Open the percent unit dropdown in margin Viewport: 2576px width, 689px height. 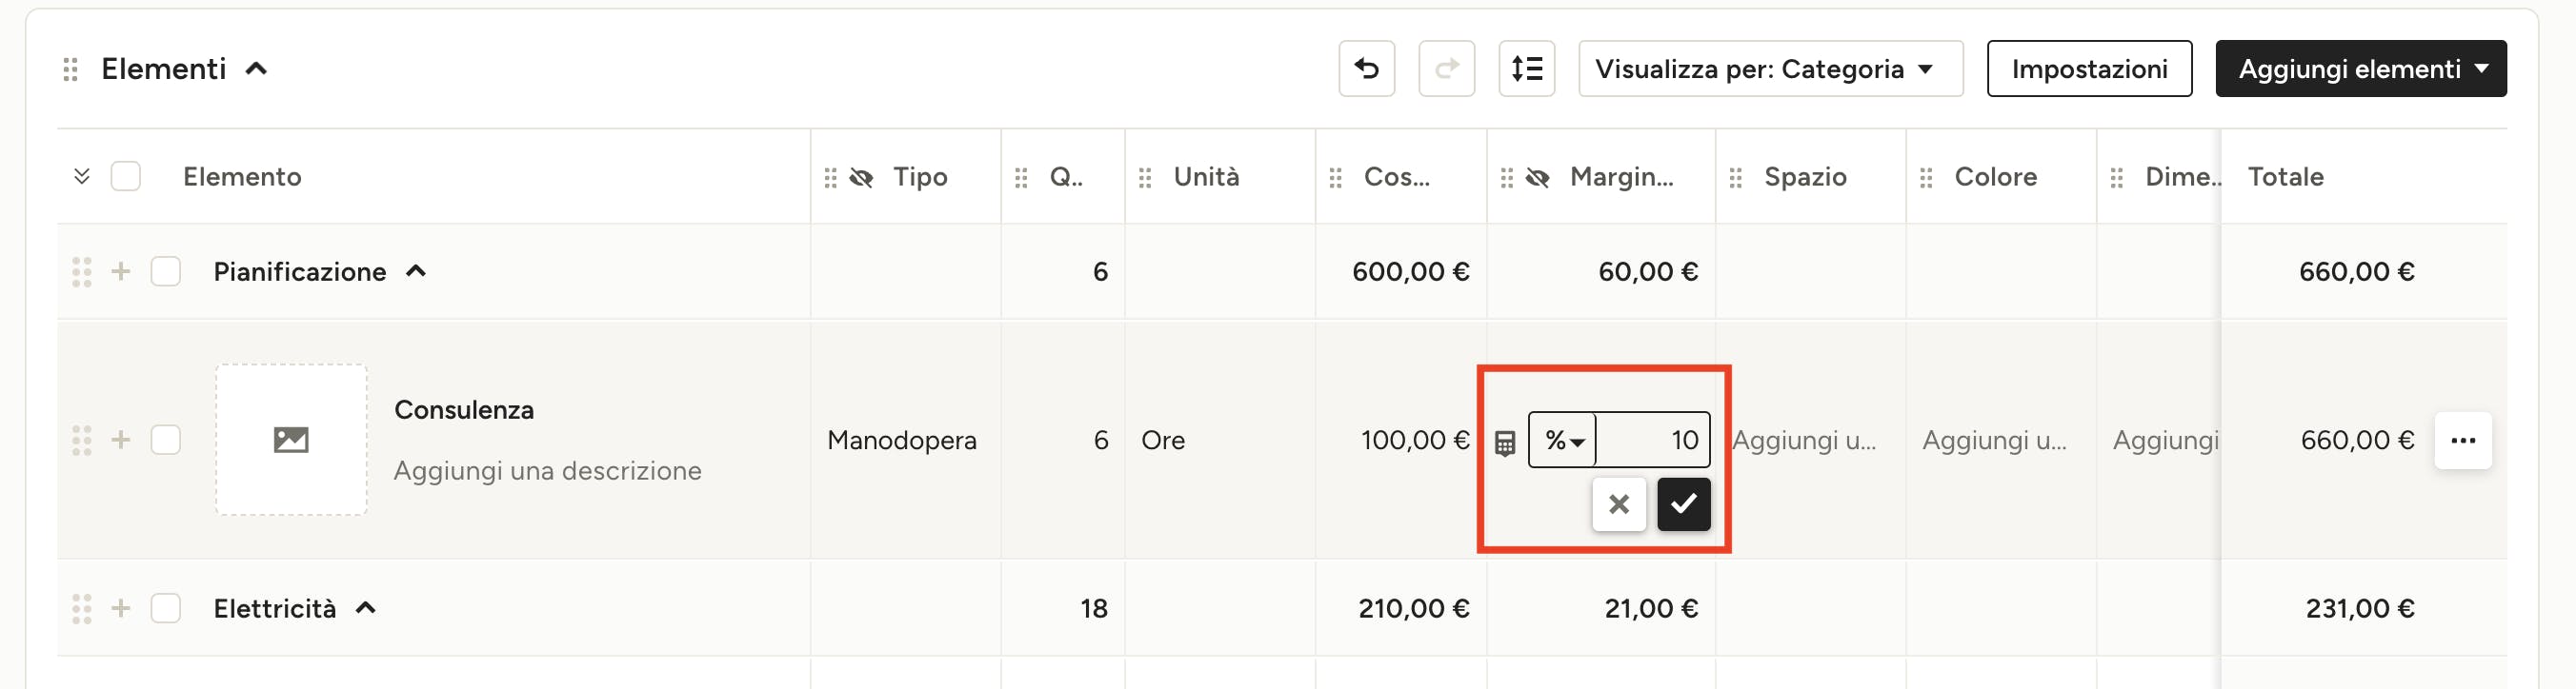click(x=1563, y=441)
